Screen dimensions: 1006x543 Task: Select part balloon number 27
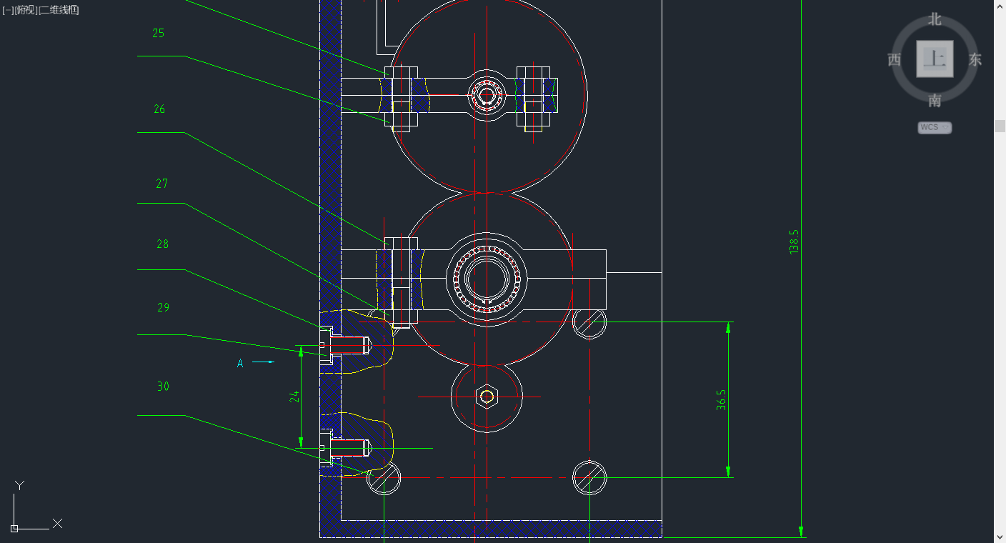(x=162, y=184)
